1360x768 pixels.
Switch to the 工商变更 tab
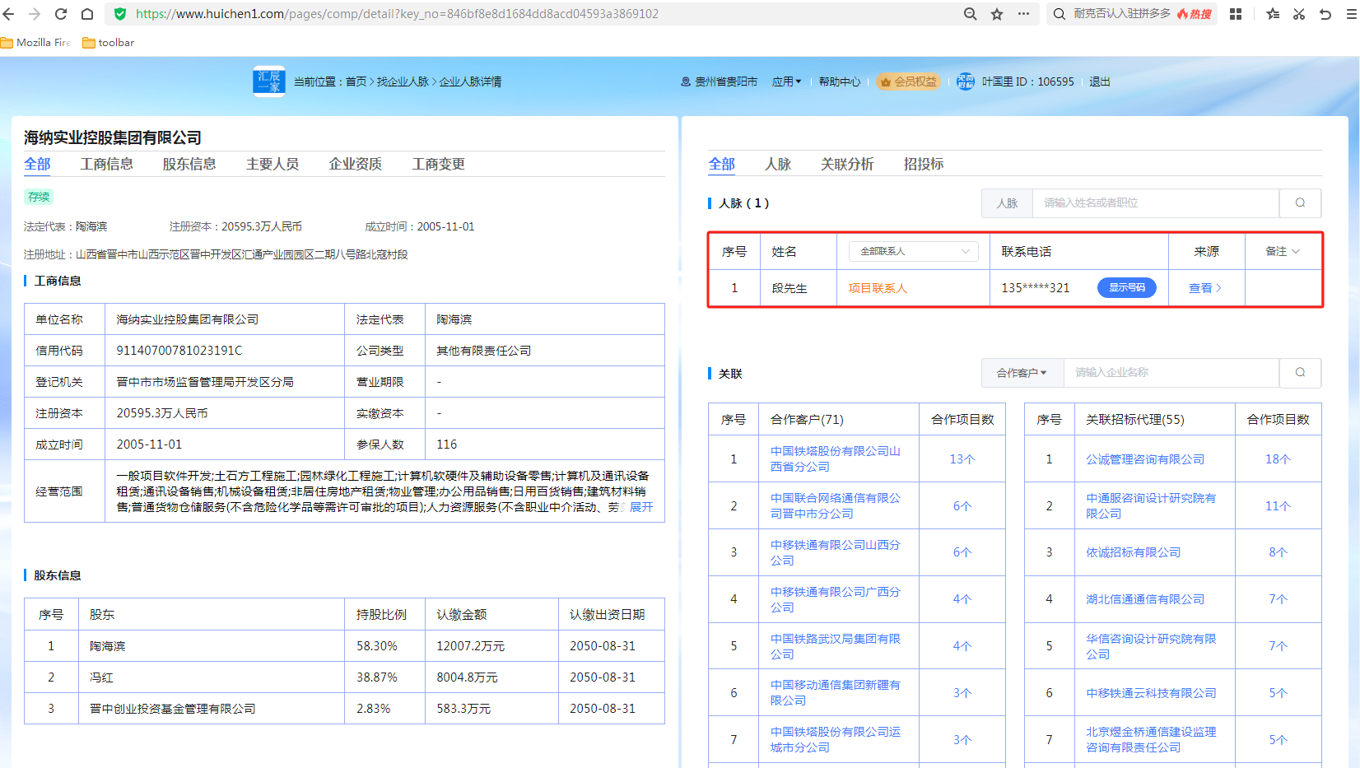(439, 164)
